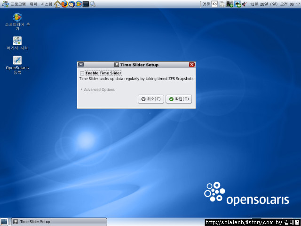Click the system monitor network tray icon
Image resolution: width=301 pixels, height=226 pixels.
pyautogui.click(x=230, y=4)
